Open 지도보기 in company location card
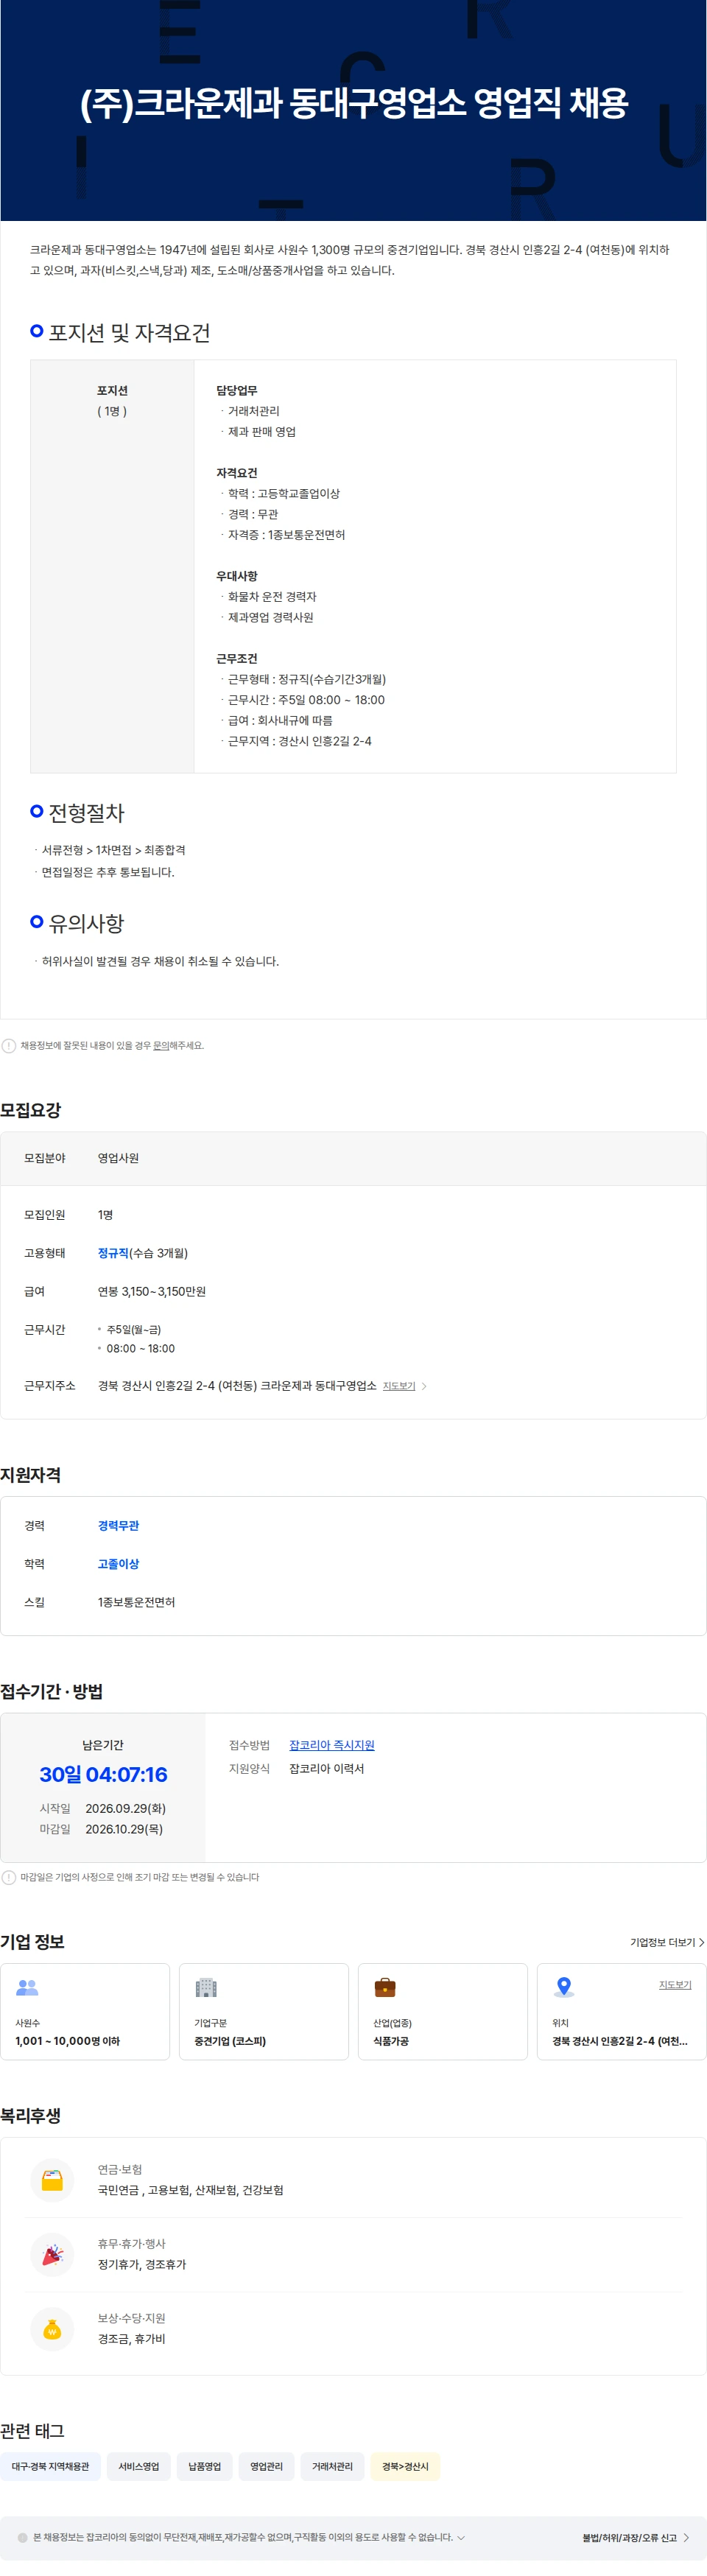707x2576 pixels. pyautogui.click(x=675, y=1984)
